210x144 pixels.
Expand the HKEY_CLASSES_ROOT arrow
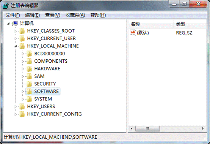click(x=16, y=31)
